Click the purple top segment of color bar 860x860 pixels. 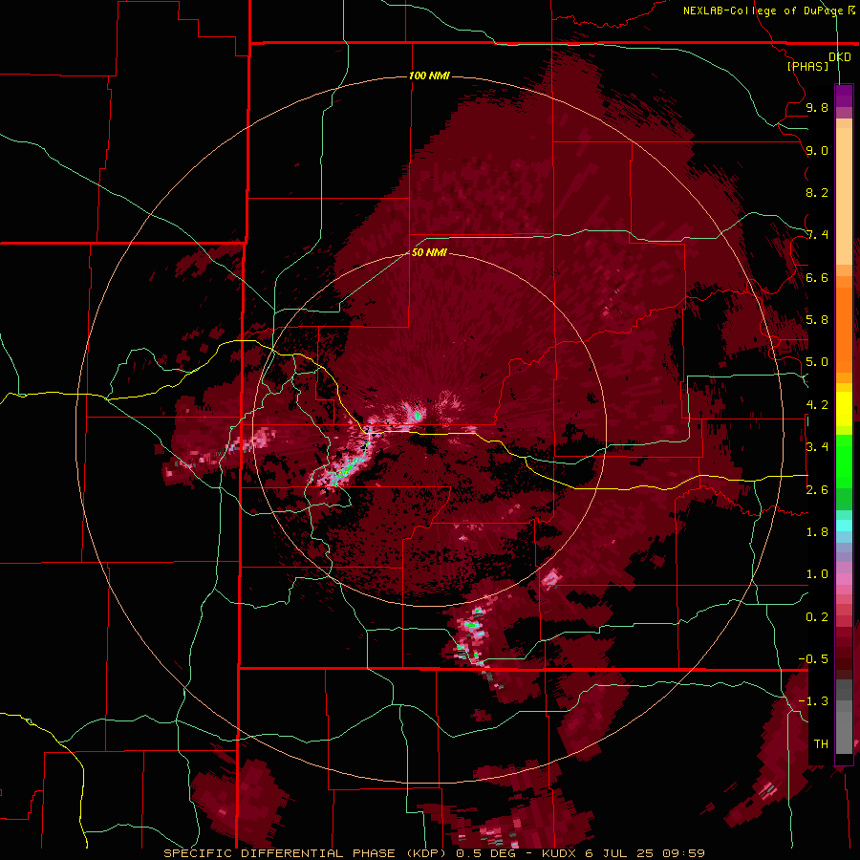[x=844, y=96]
